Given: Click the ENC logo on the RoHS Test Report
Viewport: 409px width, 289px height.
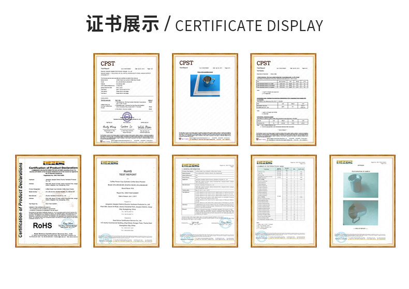Looking at the screenshot, I should pos(110,163).
